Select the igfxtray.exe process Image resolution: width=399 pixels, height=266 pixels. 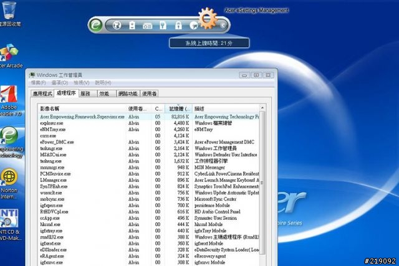(x=148, y=230)
